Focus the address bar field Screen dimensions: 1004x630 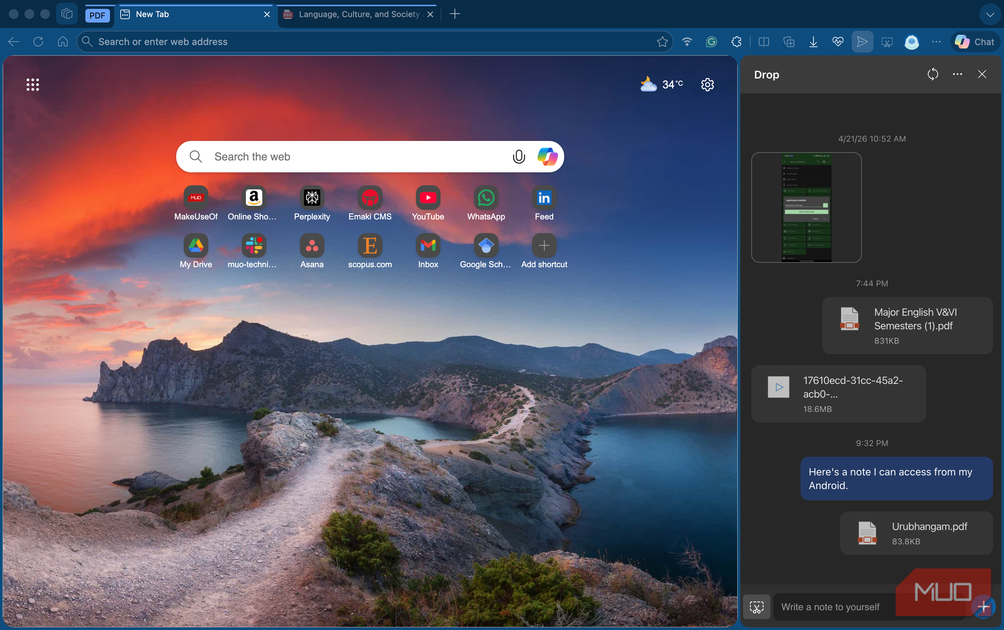[374, 42]
